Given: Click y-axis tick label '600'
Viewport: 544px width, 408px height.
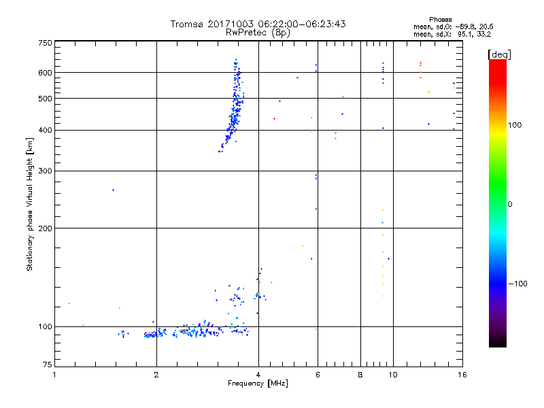Looking at the screenshot, I should [x=45, y=73].
